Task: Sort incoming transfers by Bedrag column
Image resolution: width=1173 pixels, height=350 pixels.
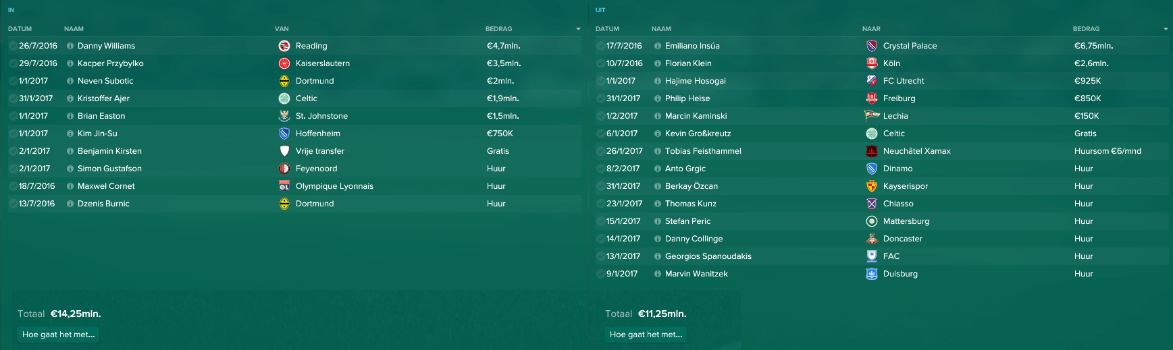Action: (x=498, y=29)
